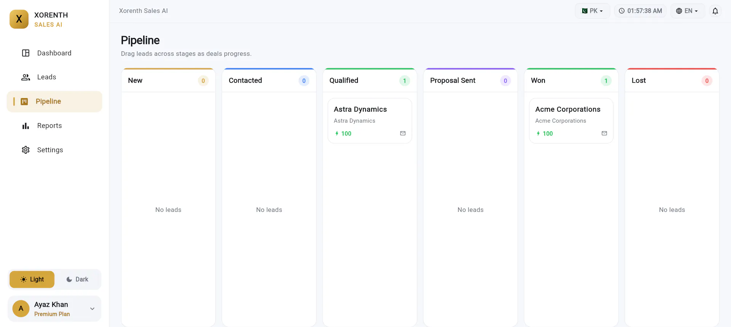Open the Settings page

click(54, 150)
